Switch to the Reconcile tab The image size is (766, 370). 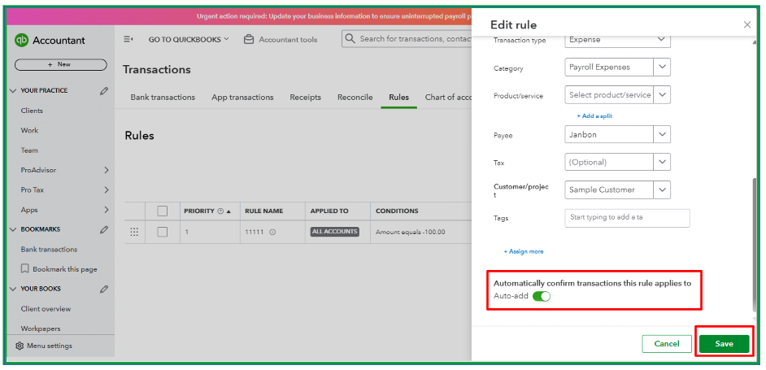coord(355,98)
